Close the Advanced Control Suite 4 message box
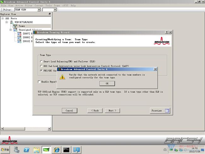Image resolution: width=205 pixels, height=154 pixels. pos(155,69)
